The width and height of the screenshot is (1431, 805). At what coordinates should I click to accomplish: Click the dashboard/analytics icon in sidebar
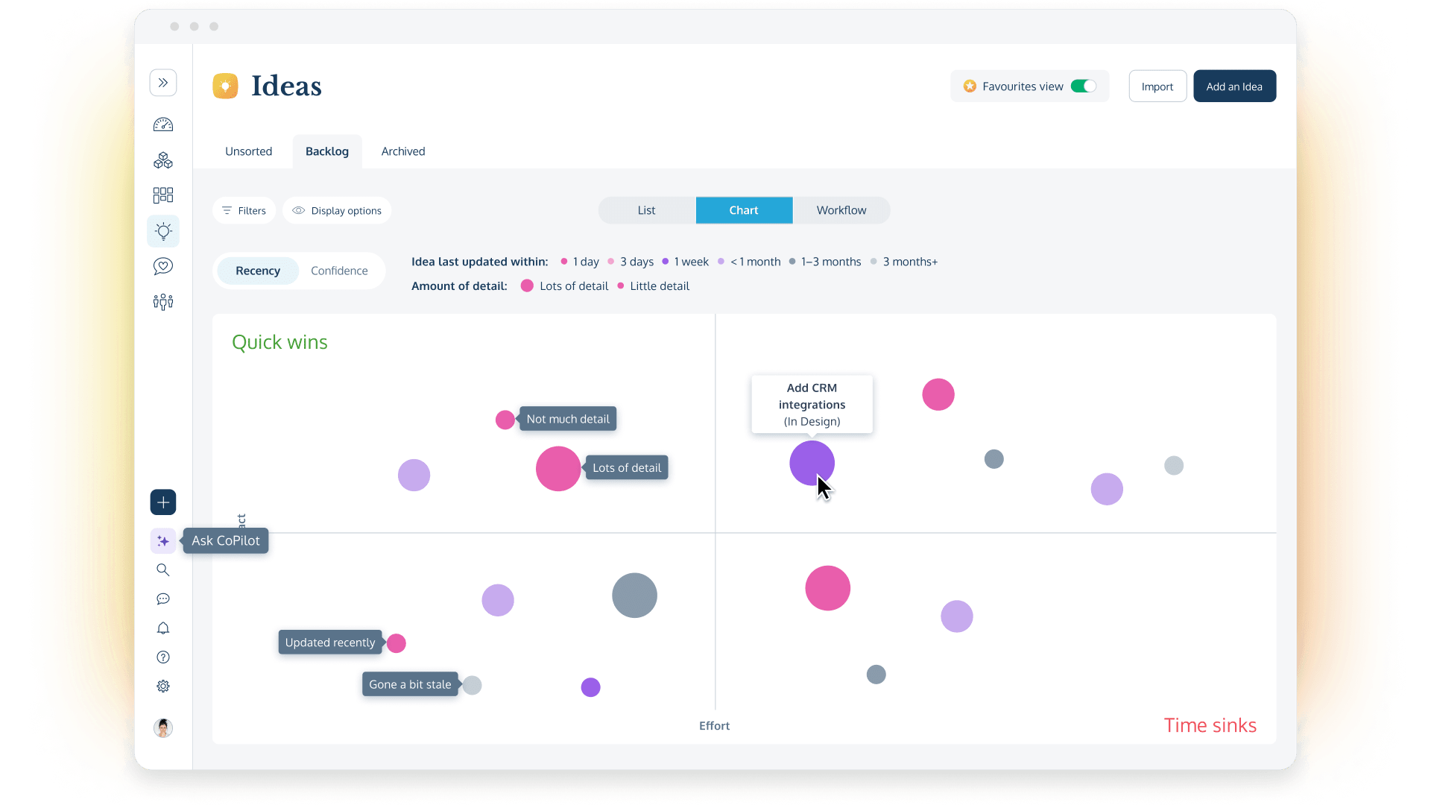(163, 124)
